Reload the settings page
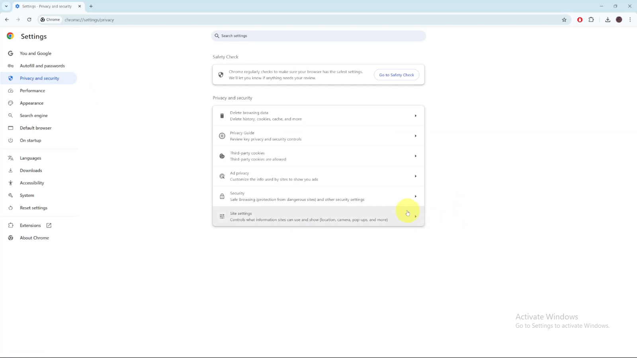This screenshot has width=637, height=358. 29,19
